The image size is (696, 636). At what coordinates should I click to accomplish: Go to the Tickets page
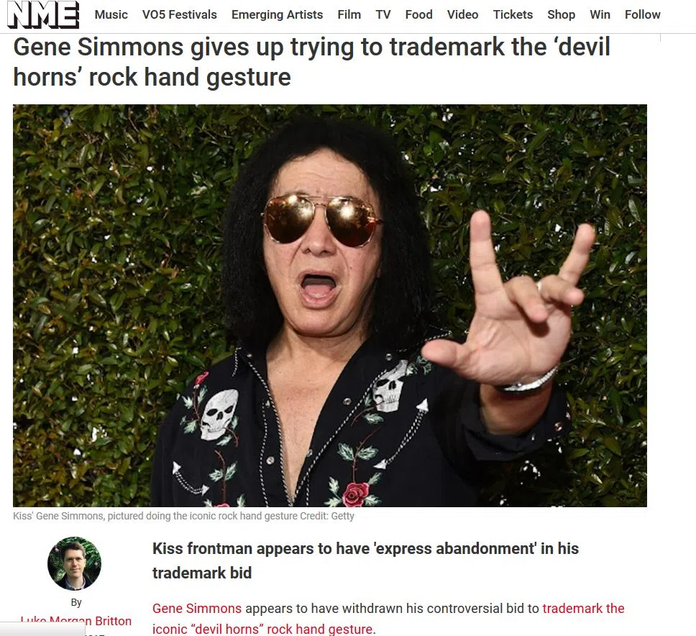pyautogui.click(x=513, y=14)
